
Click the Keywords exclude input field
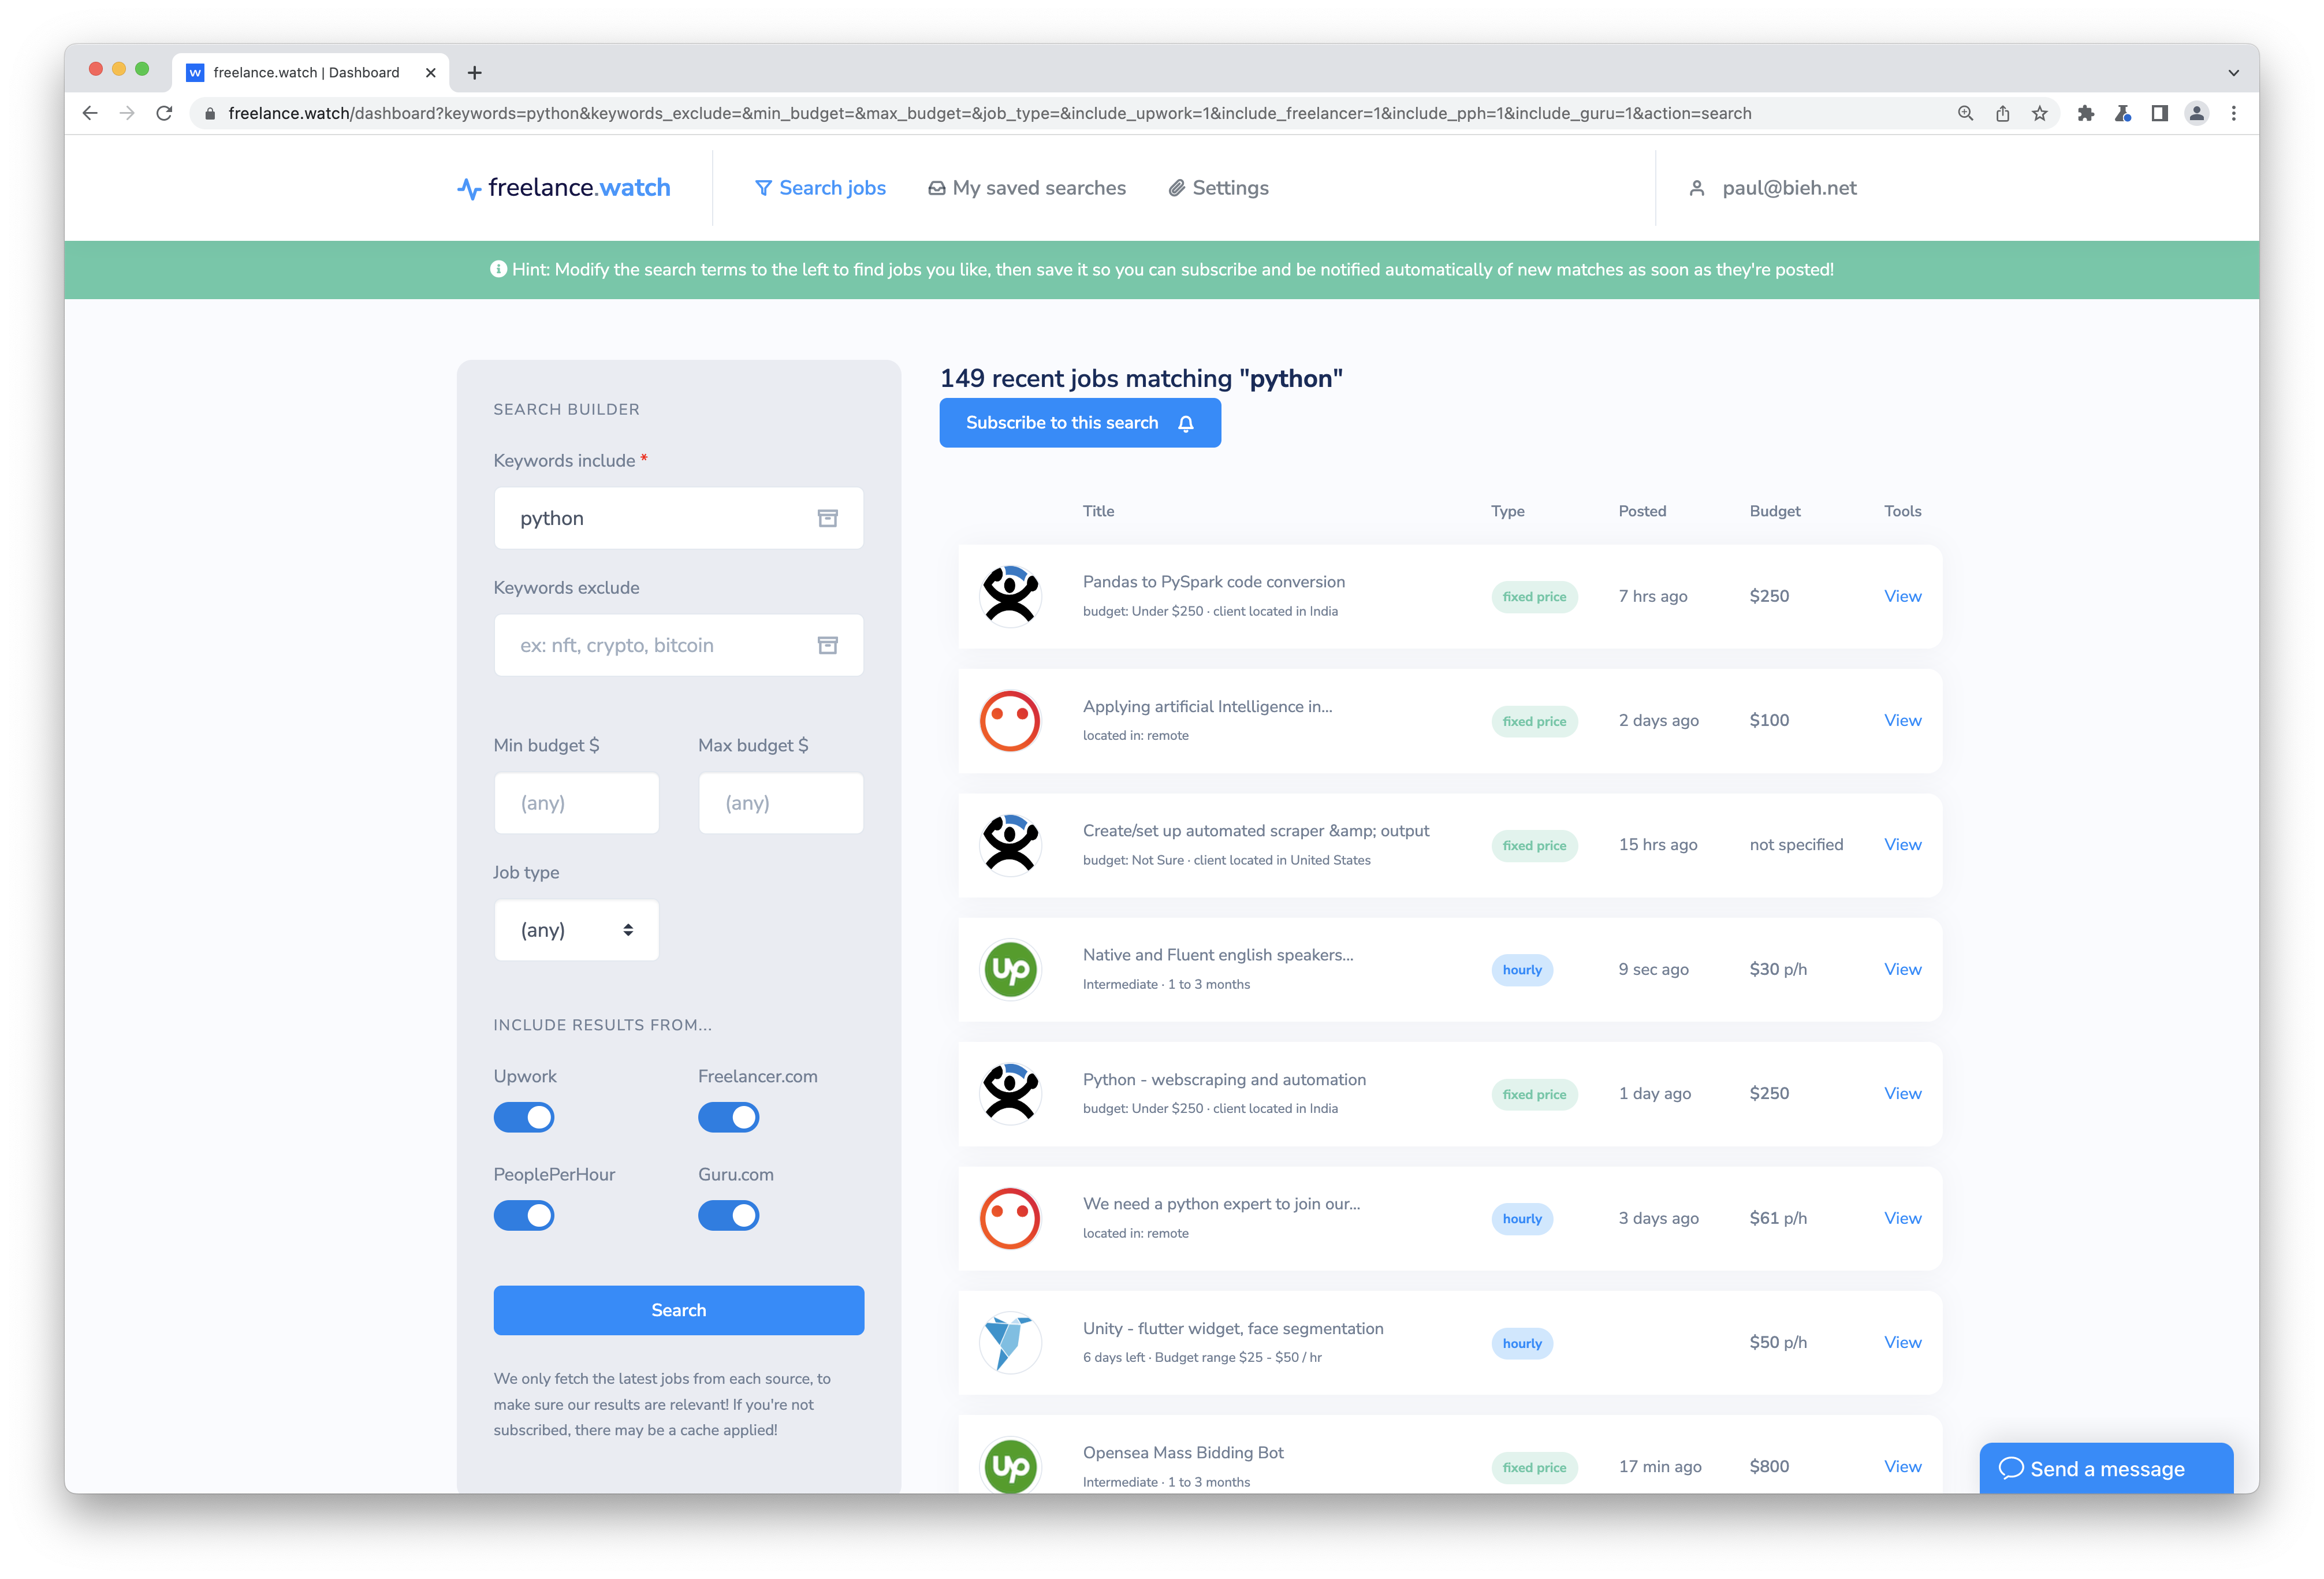(x=678, y=645)
